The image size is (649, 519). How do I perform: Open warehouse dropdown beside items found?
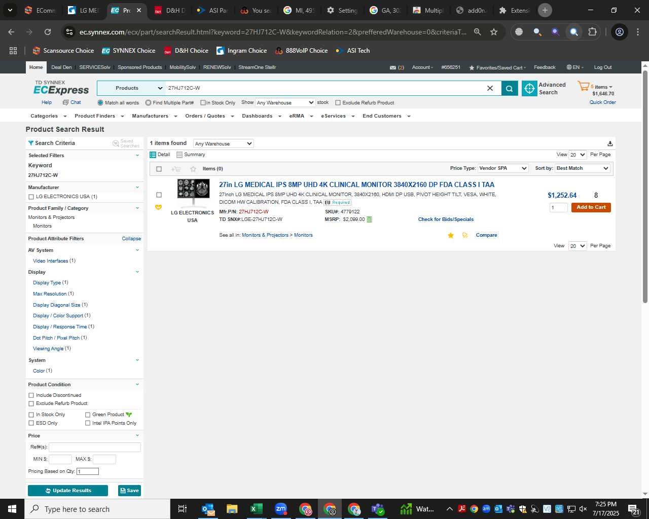point(223,144)
